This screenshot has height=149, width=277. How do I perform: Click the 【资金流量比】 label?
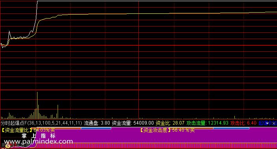point(17,130)
